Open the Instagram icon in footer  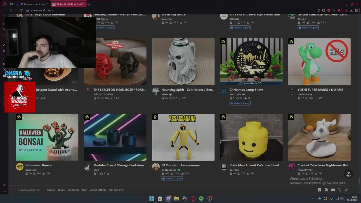point(326,190)
